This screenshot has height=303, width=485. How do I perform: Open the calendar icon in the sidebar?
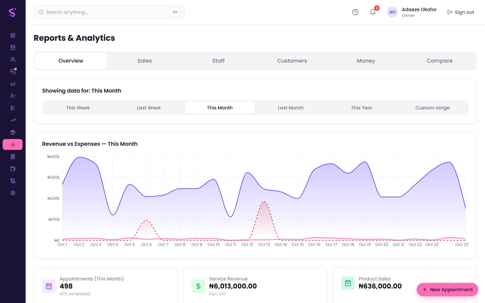tap(13, 47)
